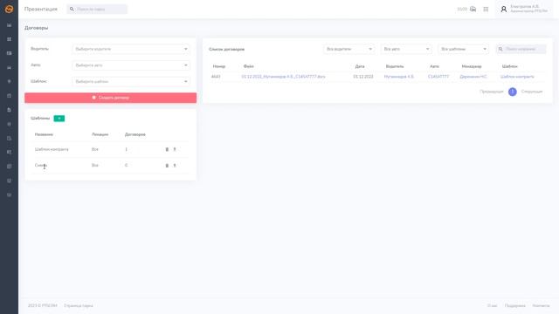The image size is (559, 314).
Task: Delete the second template row via trash icon
Action: pos(167,166)
